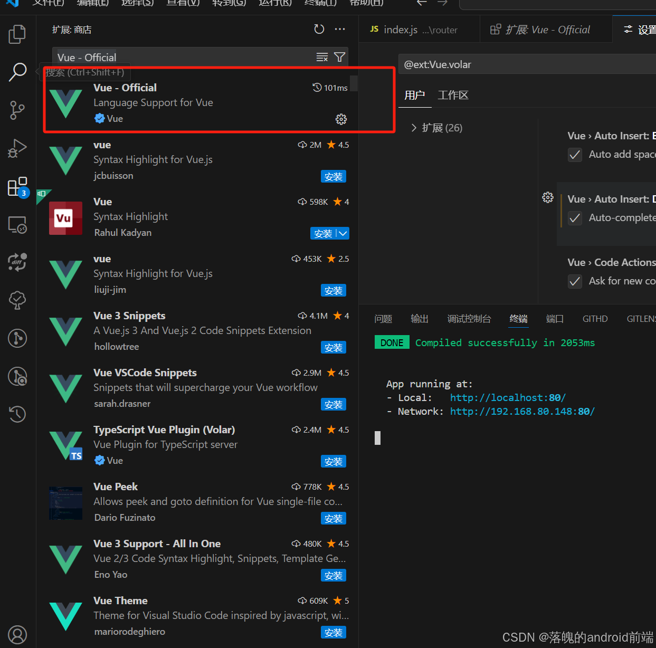Click extensions list scrollbar thumb
The image size is (656, 648).
click(x=354, y=83)
